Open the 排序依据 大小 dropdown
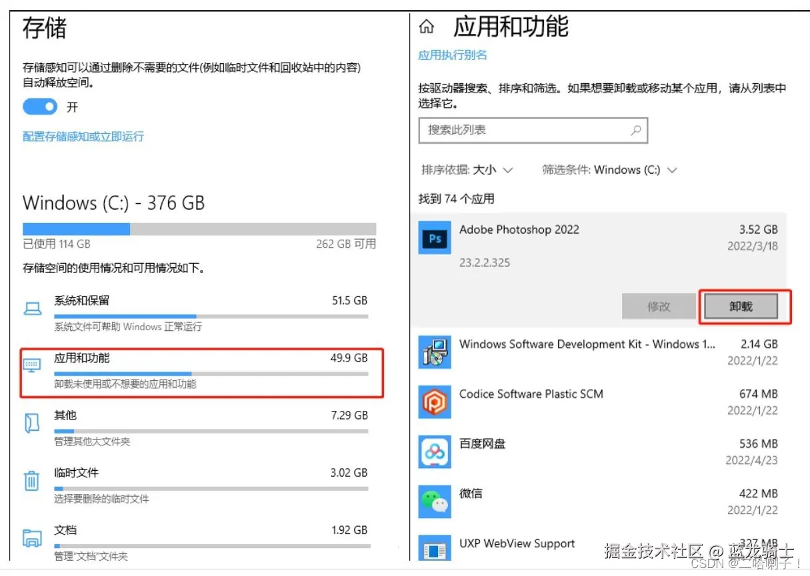 (467, 170)
